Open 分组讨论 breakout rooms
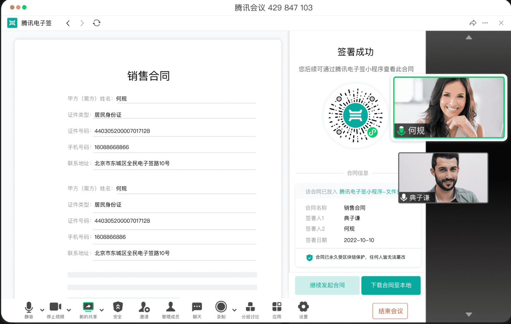 pos(250,310)
